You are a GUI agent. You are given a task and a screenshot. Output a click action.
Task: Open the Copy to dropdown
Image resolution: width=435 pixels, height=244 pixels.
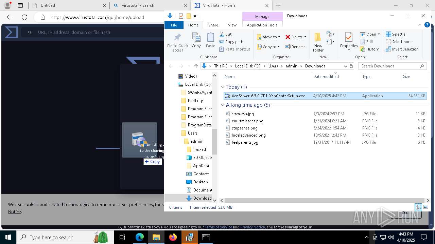point(268,47)
